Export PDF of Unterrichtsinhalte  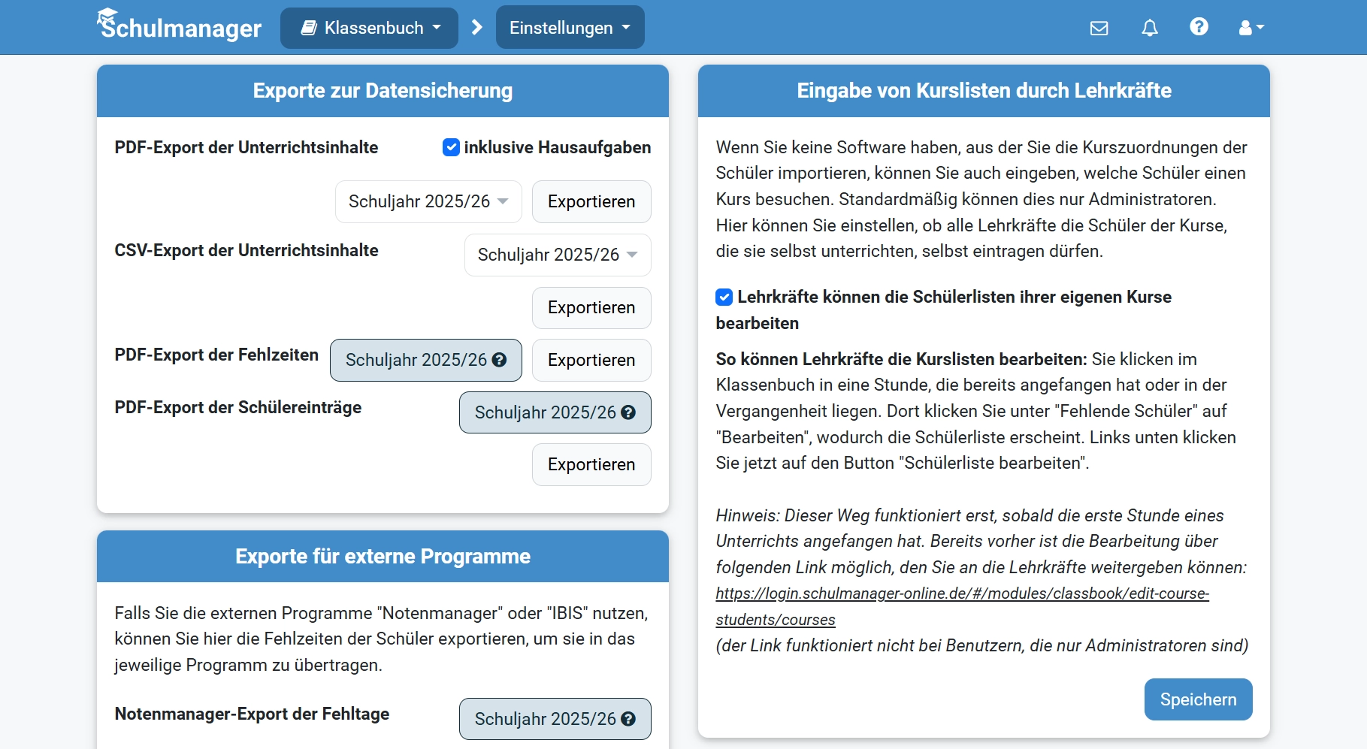591,201
